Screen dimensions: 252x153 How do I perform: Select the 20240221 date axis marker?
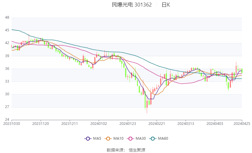(157, 124)
